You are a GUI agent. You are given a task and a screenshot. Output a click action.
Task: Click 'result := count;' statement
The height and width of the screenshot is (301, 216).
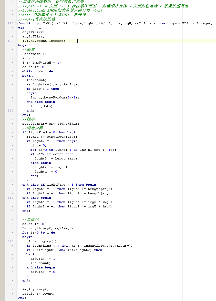tap(38, 294)
